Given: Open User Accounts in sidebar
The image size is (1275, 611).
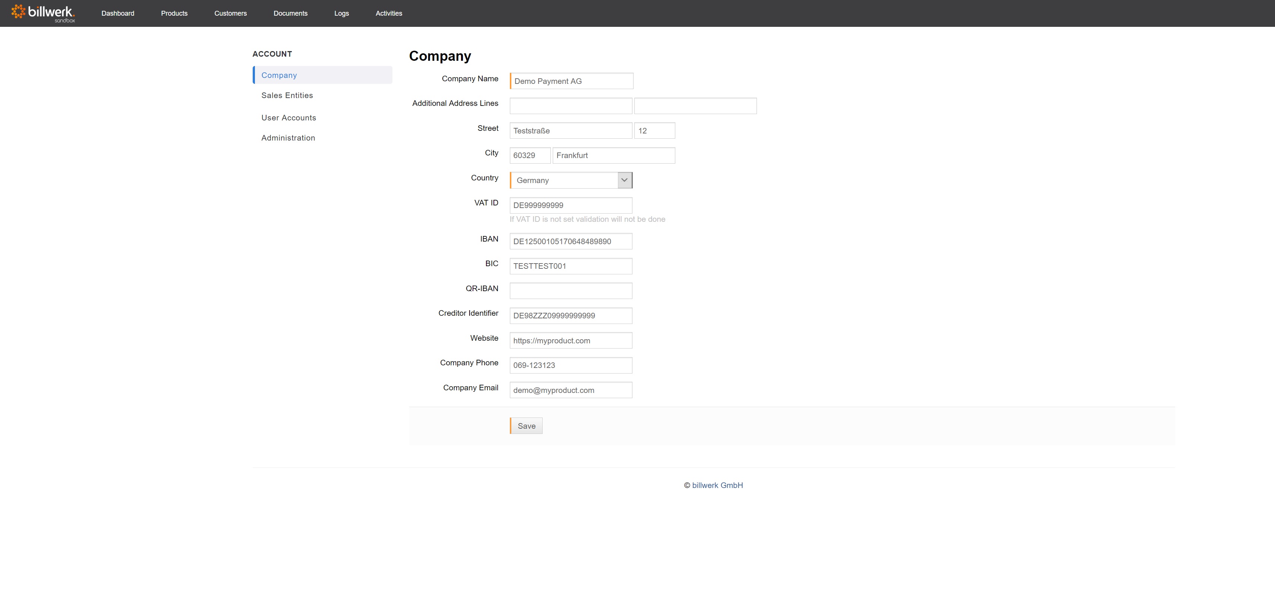Looking at the screenshot, I should (288, 118).
